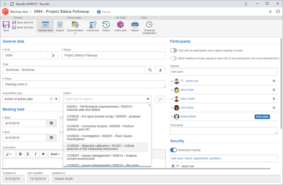
Task: Open 77 - Jason Lee participant link
Action: point(189,81)
